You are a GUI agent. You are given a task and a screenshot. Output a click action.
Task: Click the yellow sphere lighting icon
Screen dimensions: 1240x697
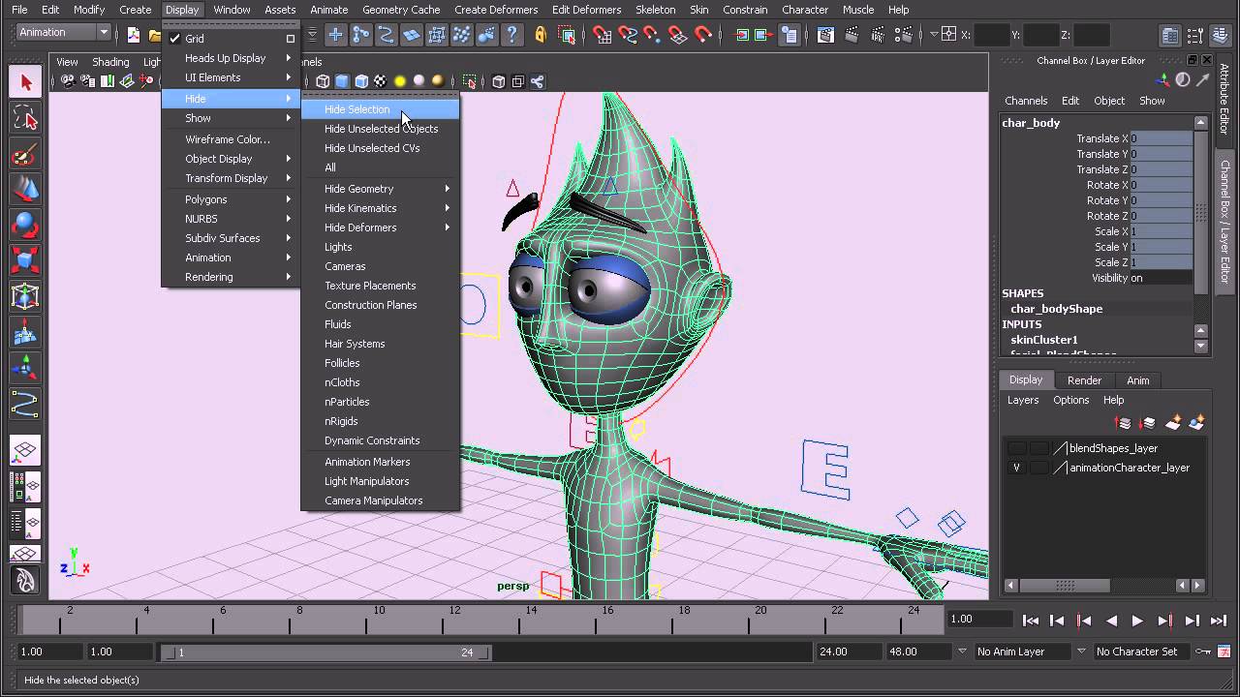click(399, 81)
